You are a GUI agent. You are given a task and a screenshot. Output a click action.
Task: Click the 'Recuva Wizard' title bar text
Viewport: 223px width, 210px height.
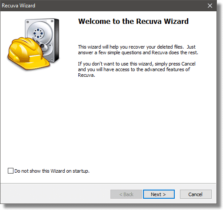18,6
